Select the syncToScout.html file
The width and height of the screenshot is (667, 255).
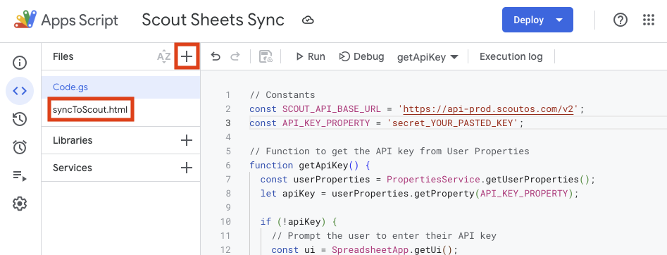(x=90, y=110)
